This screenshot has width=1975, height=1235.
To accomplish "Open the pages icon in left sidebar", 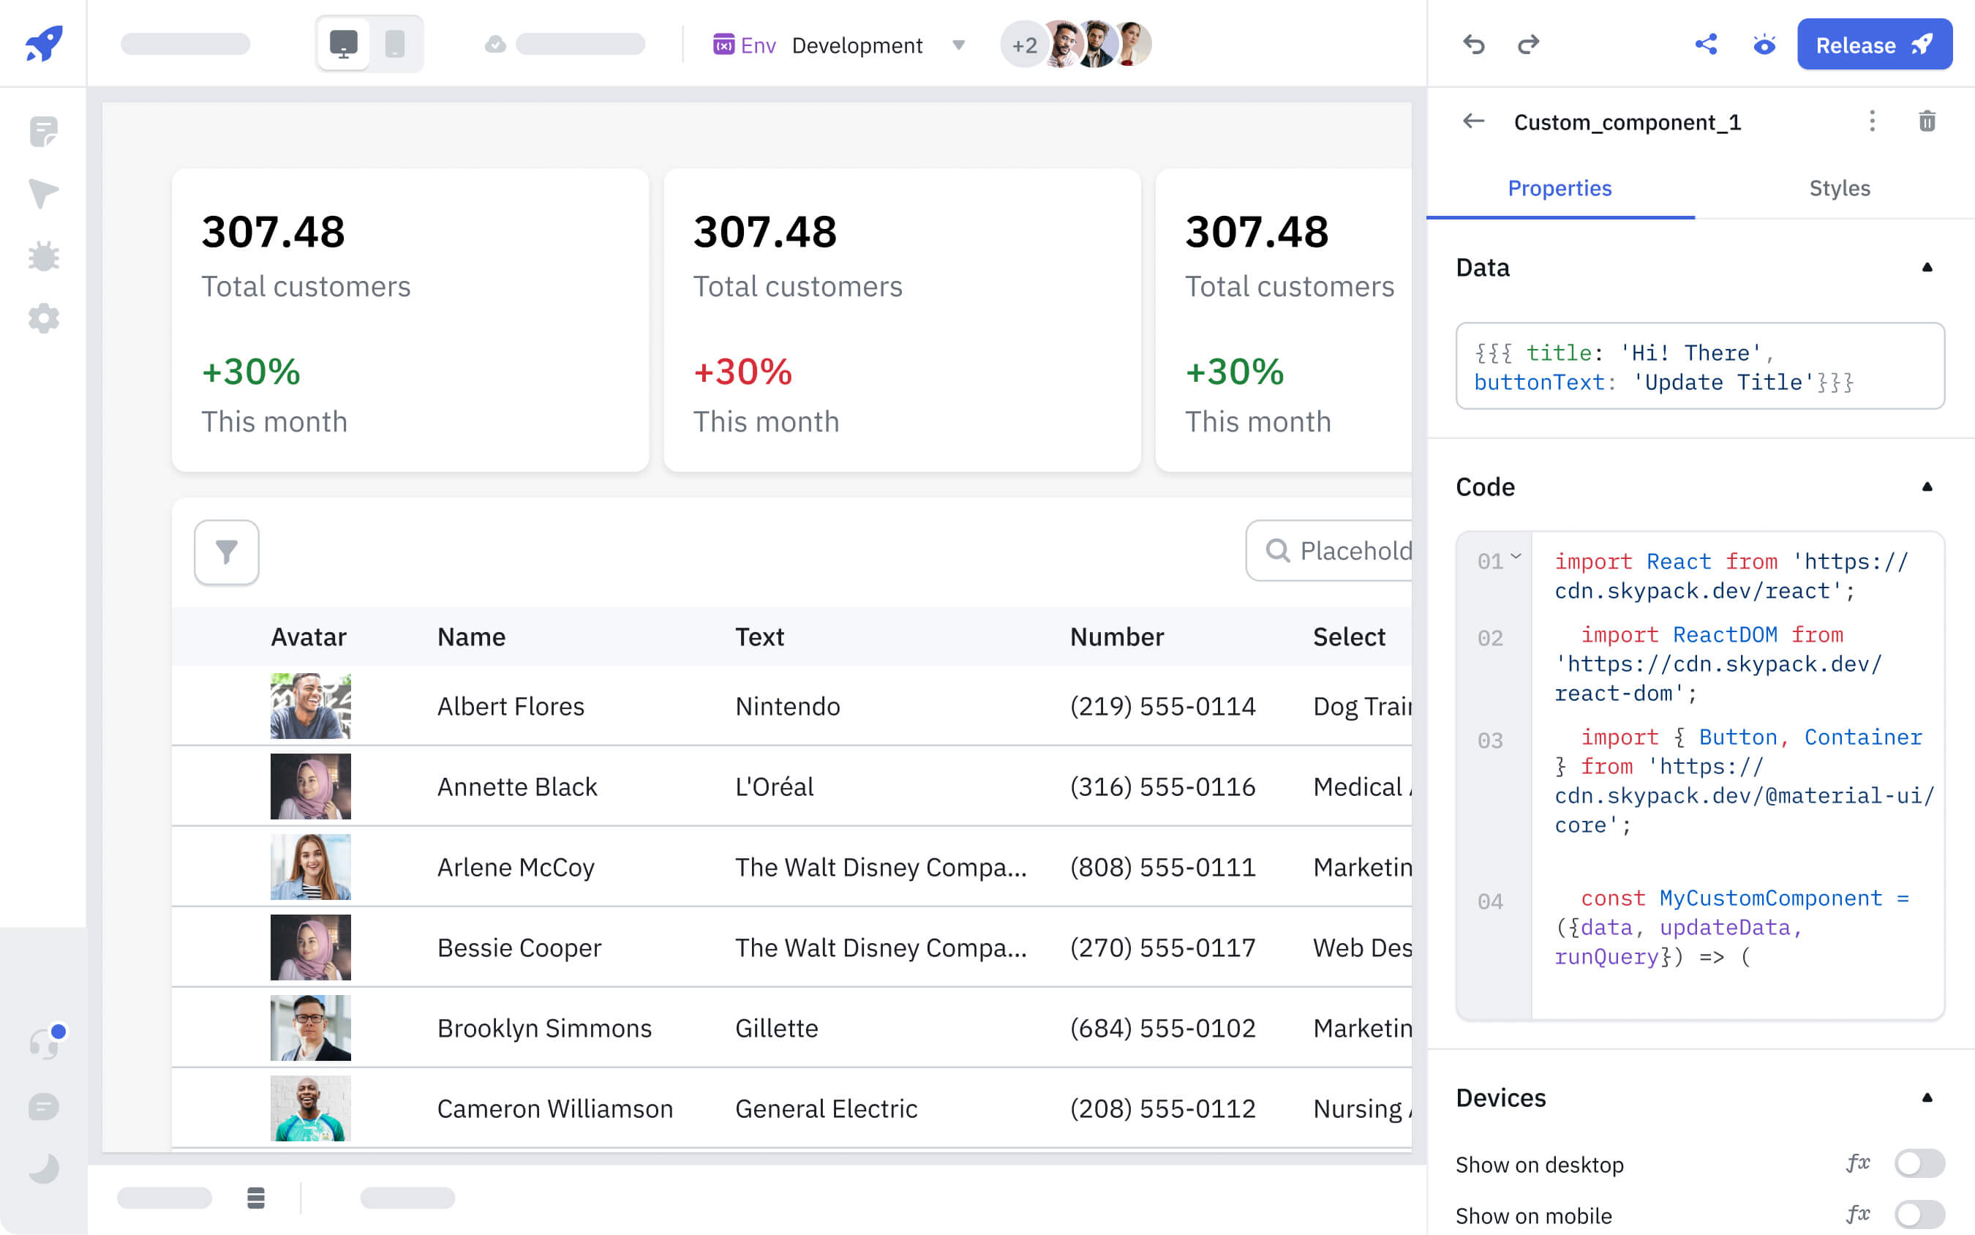I will click(x=43, y=132).
